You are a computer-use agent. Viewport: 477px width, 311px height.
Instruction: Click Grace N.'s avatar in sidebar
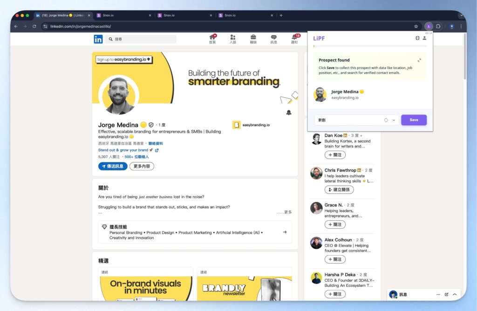tap(316, 208)
